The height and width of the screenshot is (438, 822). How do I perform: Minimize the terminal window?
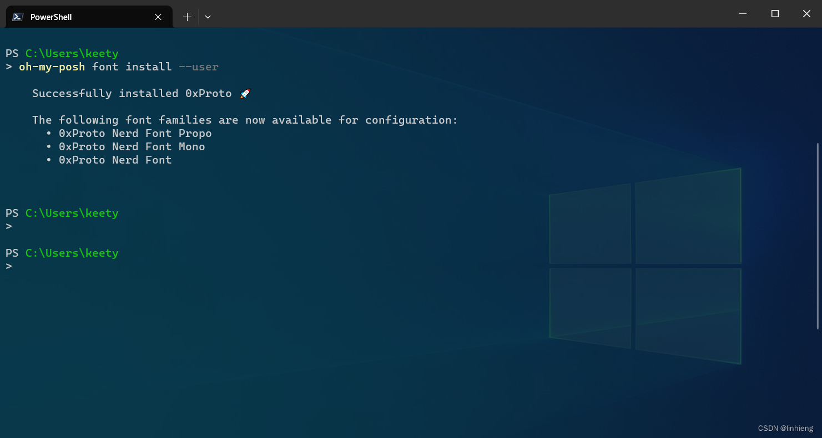[x=743, y=13]
